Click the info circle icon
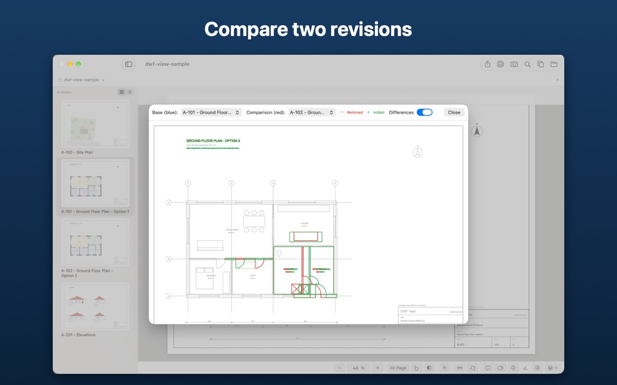The image size is (617, 385). click(x=513, y=368)
